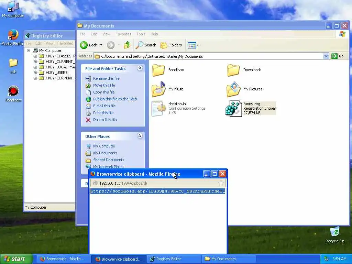Image resolution: width=352 pixels, height=264 pixels.
Task: Open Shared Documents under Other Places
Action: point(109,160)
